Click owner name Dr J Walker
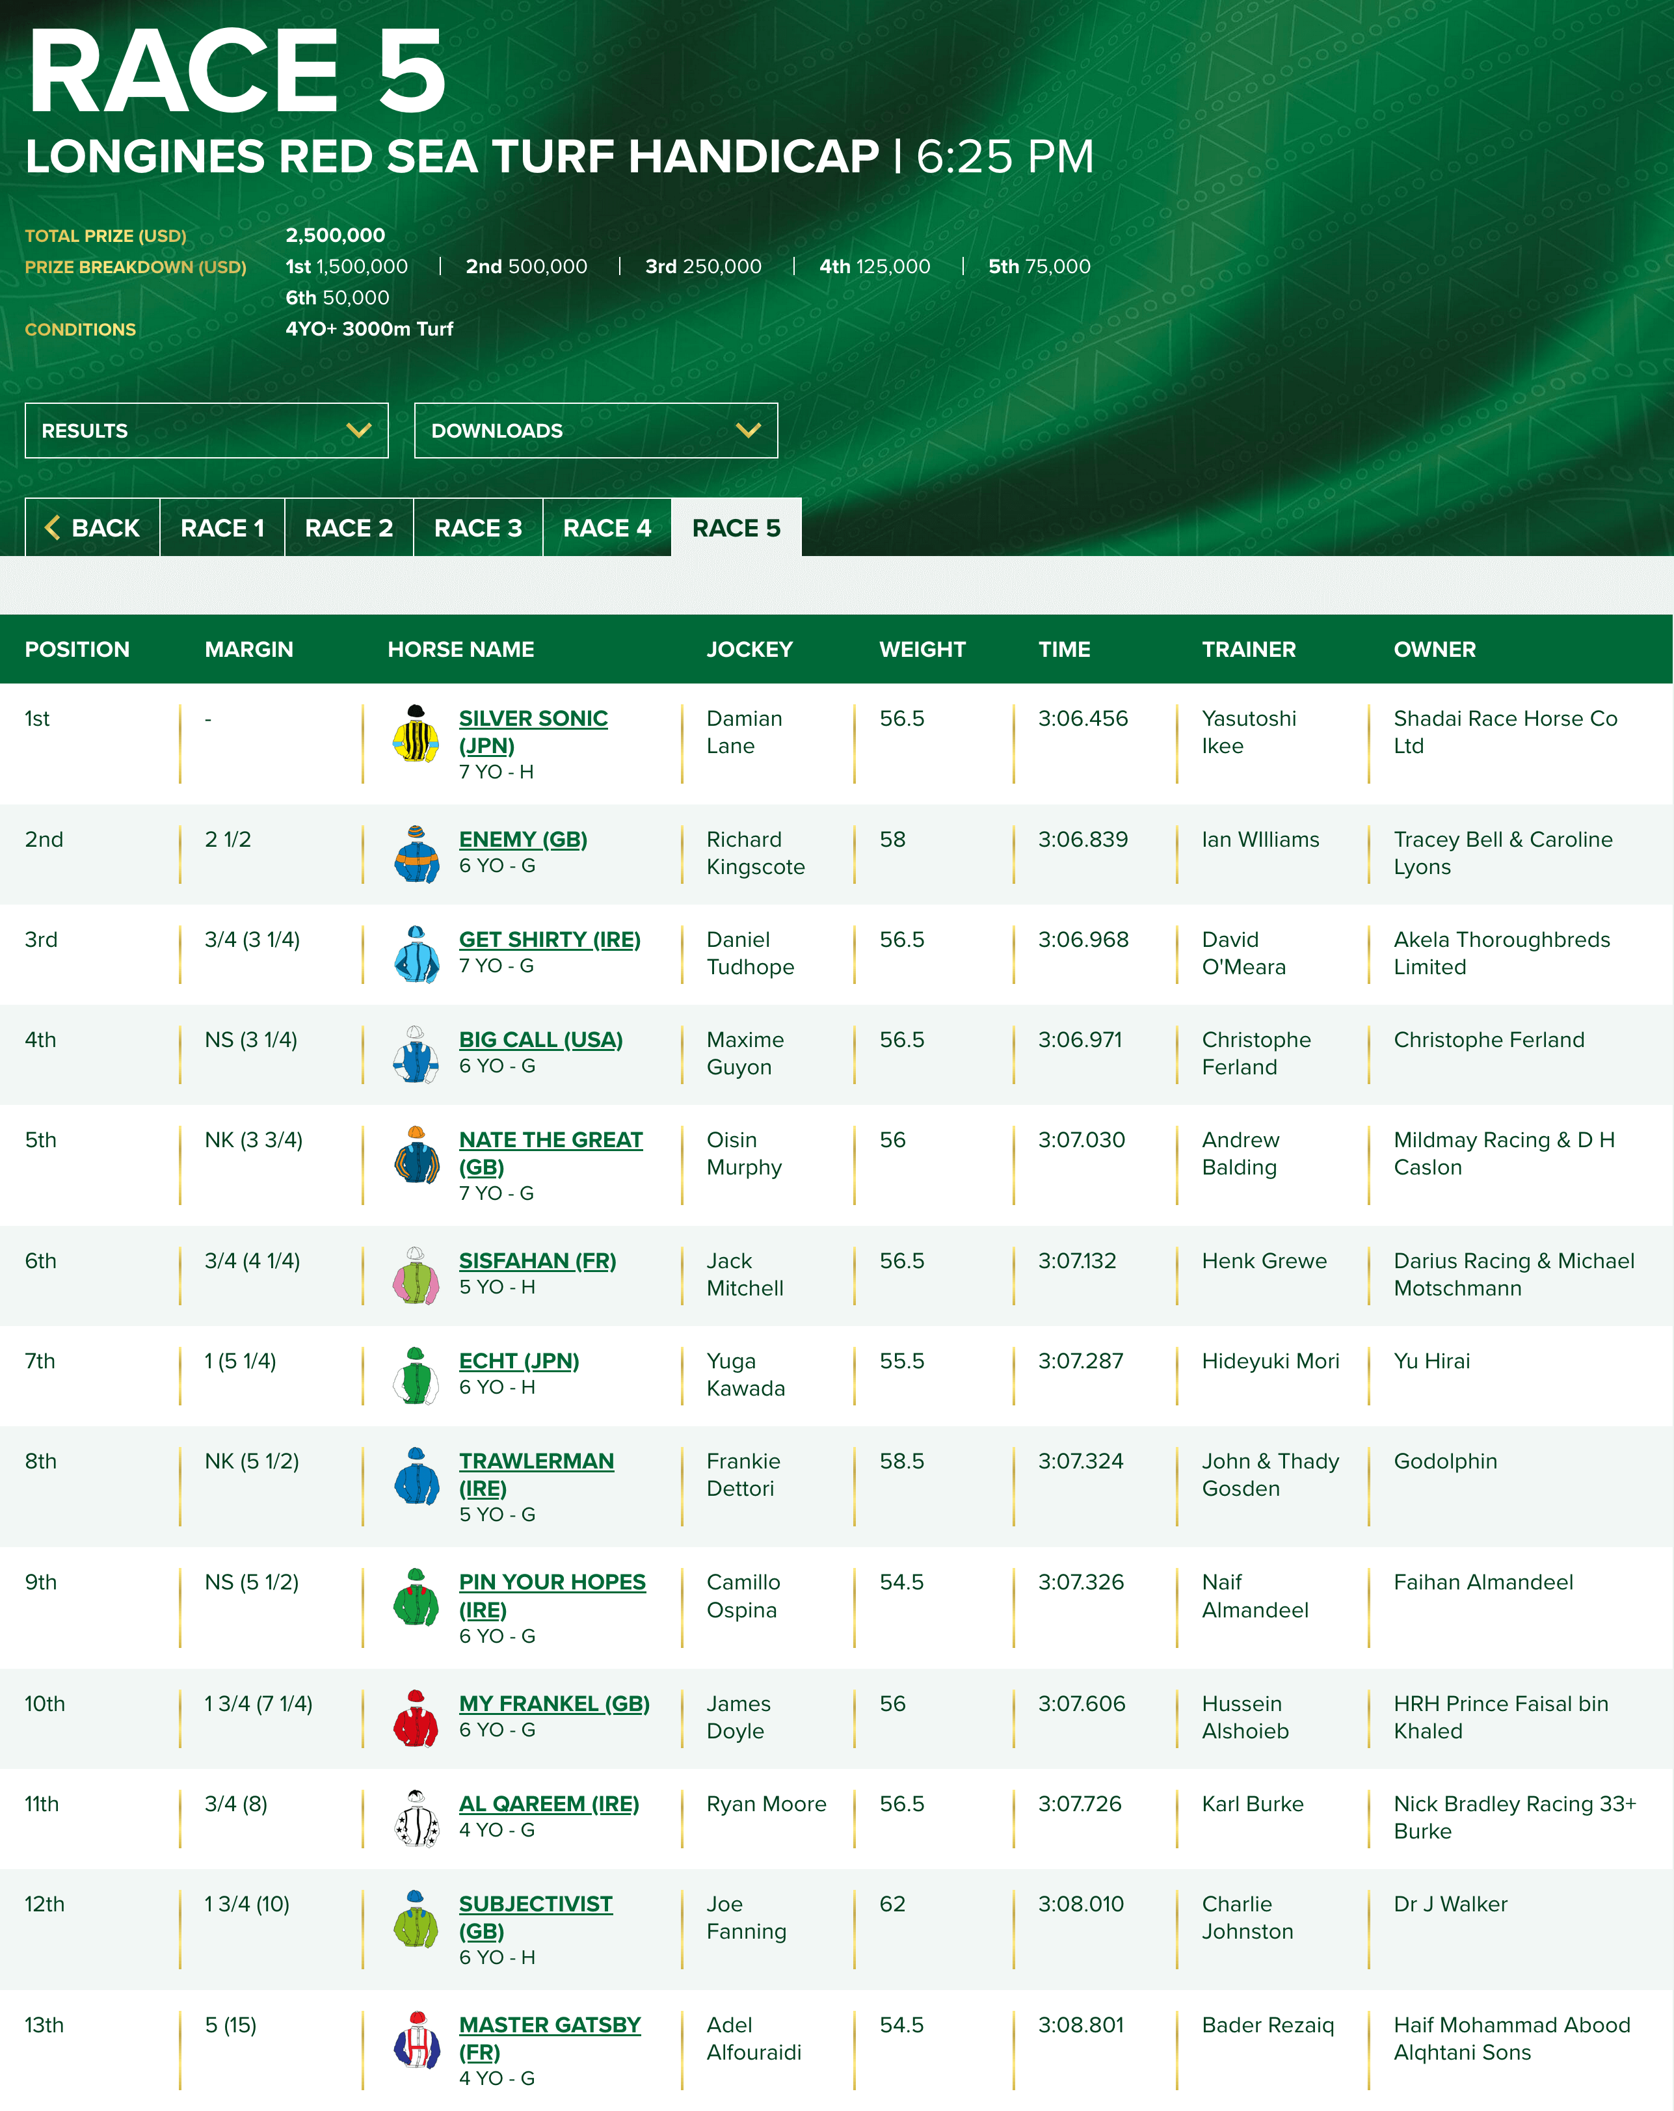Screen dimensions: 1674x2111 pyautogui.click(x=1451, y=1904)
